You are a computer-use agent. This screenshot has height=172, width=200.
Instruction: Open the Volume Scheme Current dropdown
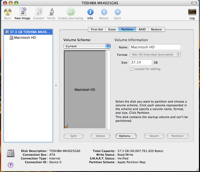87,46
